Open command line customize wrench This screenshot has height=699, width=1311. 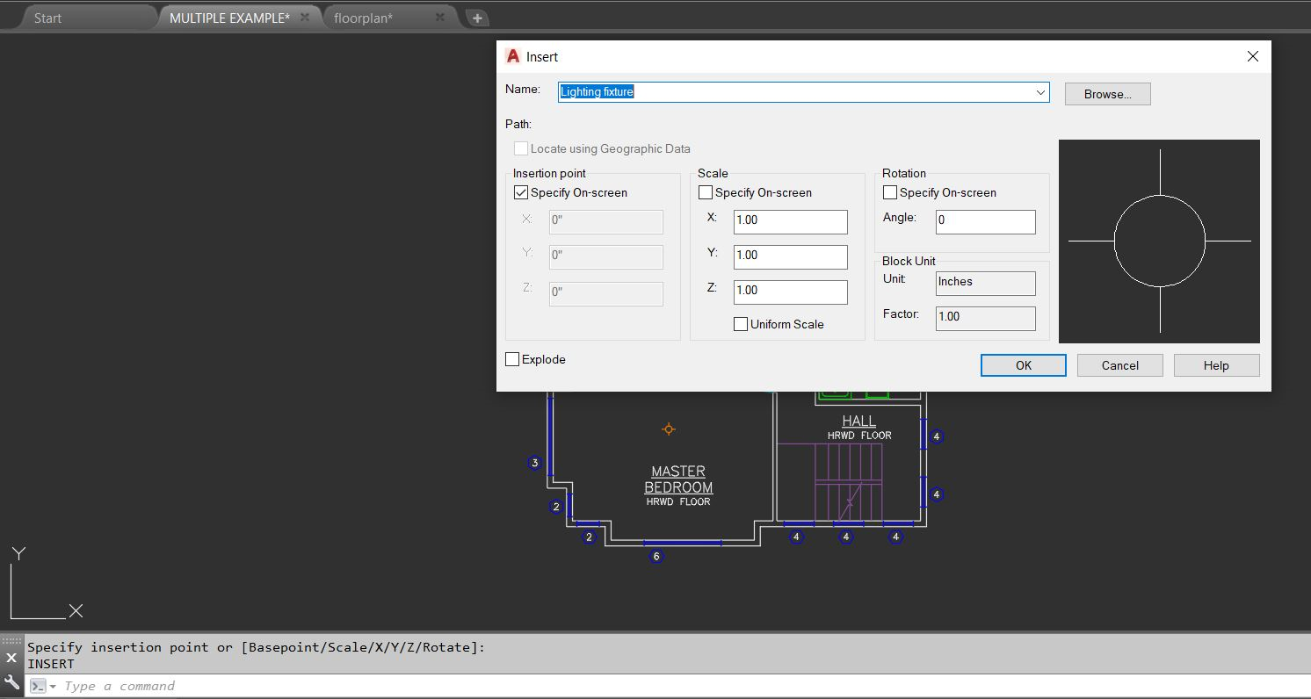[11, 682]
